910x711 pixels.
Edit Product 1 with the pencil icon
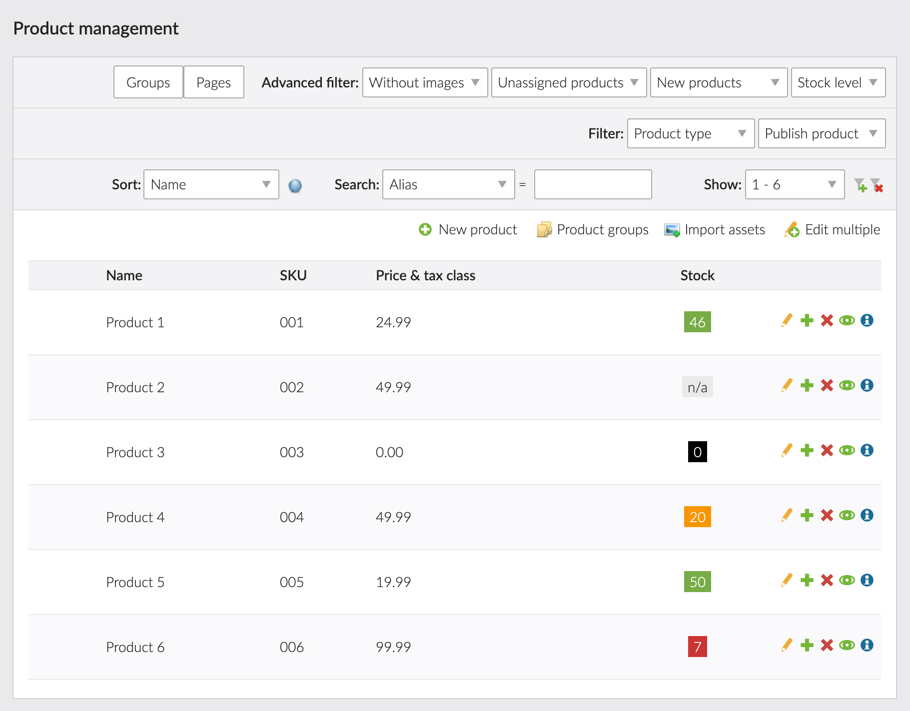tap(786, 321)
